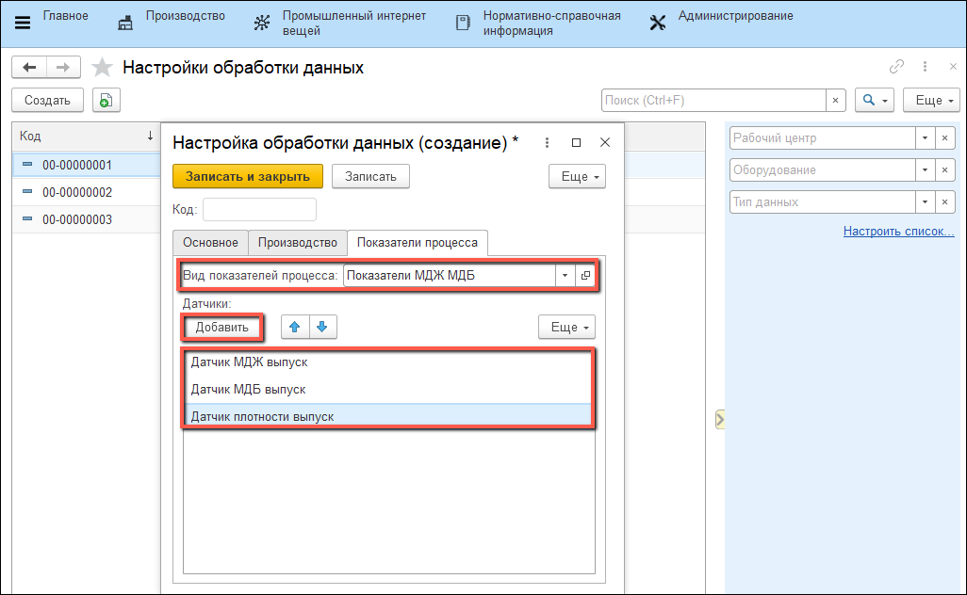Select Датчик МДЖ выпуск row
The image size is (967, 595).
[249, 362]
